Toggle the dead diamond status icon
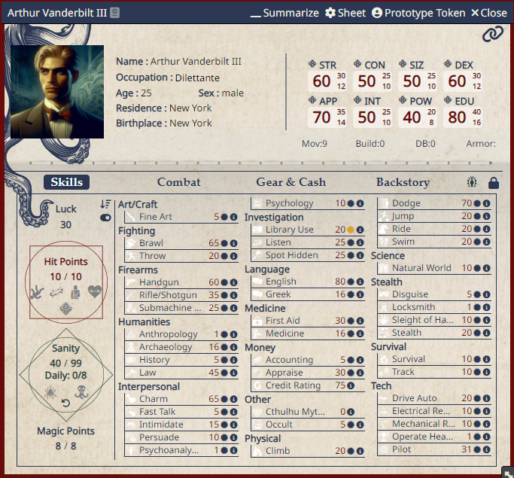514x478 pixels. point(66,309)
